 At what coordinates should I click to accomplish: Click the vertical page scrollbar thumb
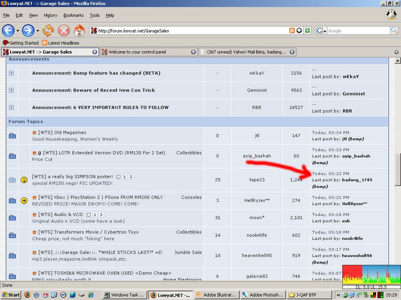(397, 170)
